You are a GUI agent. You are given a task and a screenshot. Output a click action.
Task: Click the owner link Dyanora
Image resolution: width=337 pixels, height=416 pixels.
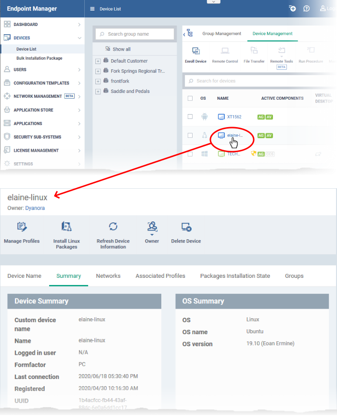point(35,208)
